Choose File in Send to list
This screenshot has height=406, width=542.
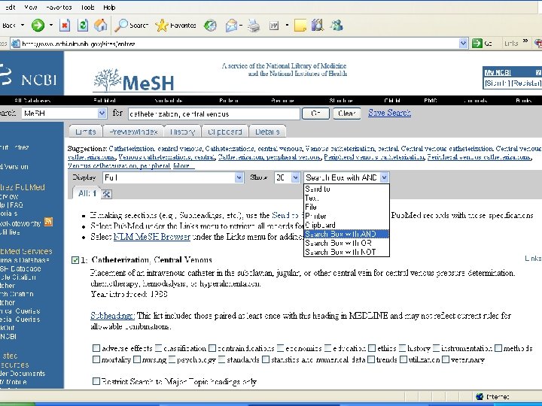tap(346, 207)
